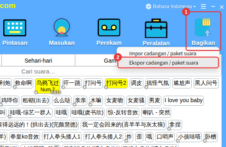The height and width of the screenshot is (147, 226).
Task: Toggle favorite star on 搞怪气氛 sound
Action: pyautogui.click(x=146, y=87)
